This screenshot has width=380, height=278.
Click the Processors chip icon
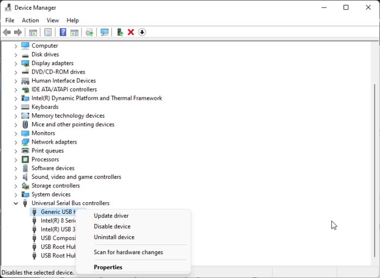click(25, 159)
